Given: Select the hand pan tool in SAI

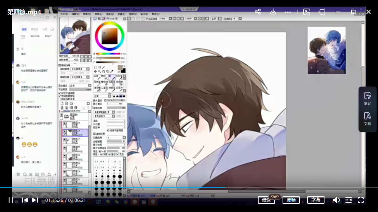Looking at the screenshot, I should (x=107, y=71).
